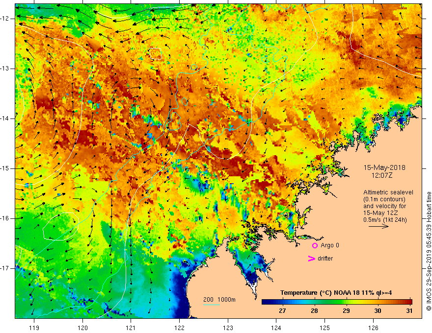Click the 124 longitude axis label
The height and width of the screenshot is (333, 432).
click(x=276, y=328)
